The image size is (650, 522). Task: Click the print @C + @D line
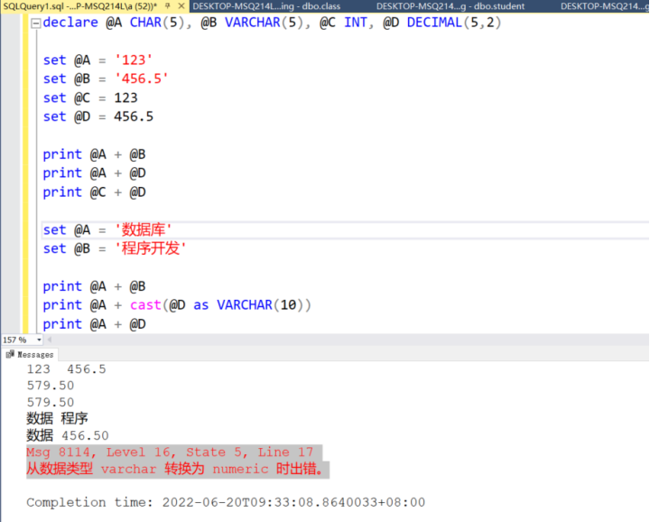(94, 192)
